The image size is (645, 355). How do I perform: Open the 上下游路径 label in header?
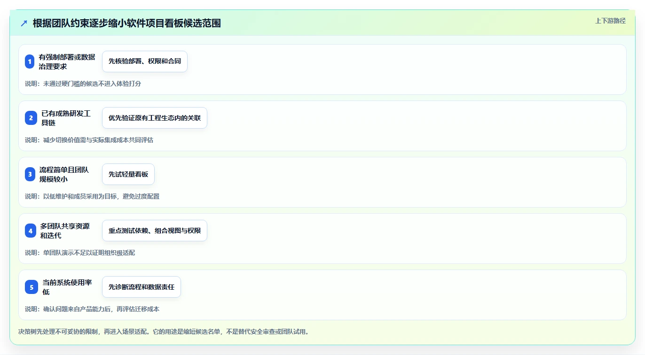point(610,21)
